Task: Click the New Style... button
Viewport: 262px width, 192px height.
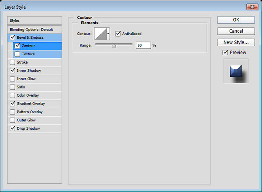Action: [236, 42]
